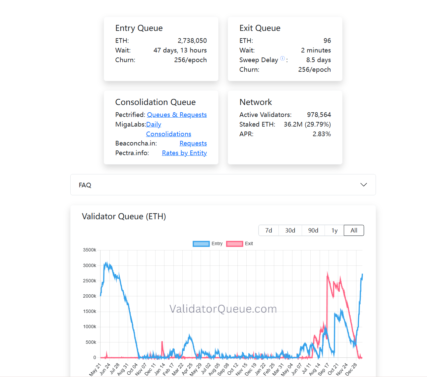Click the Sweep Delay info icon
This screenshot has width=427, height=377.
(282, 58)
